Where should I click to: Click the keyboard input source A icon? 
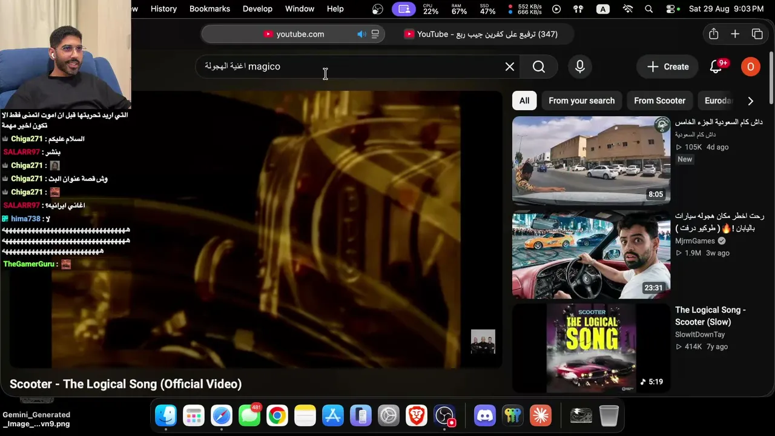click(x=603, y=9)
